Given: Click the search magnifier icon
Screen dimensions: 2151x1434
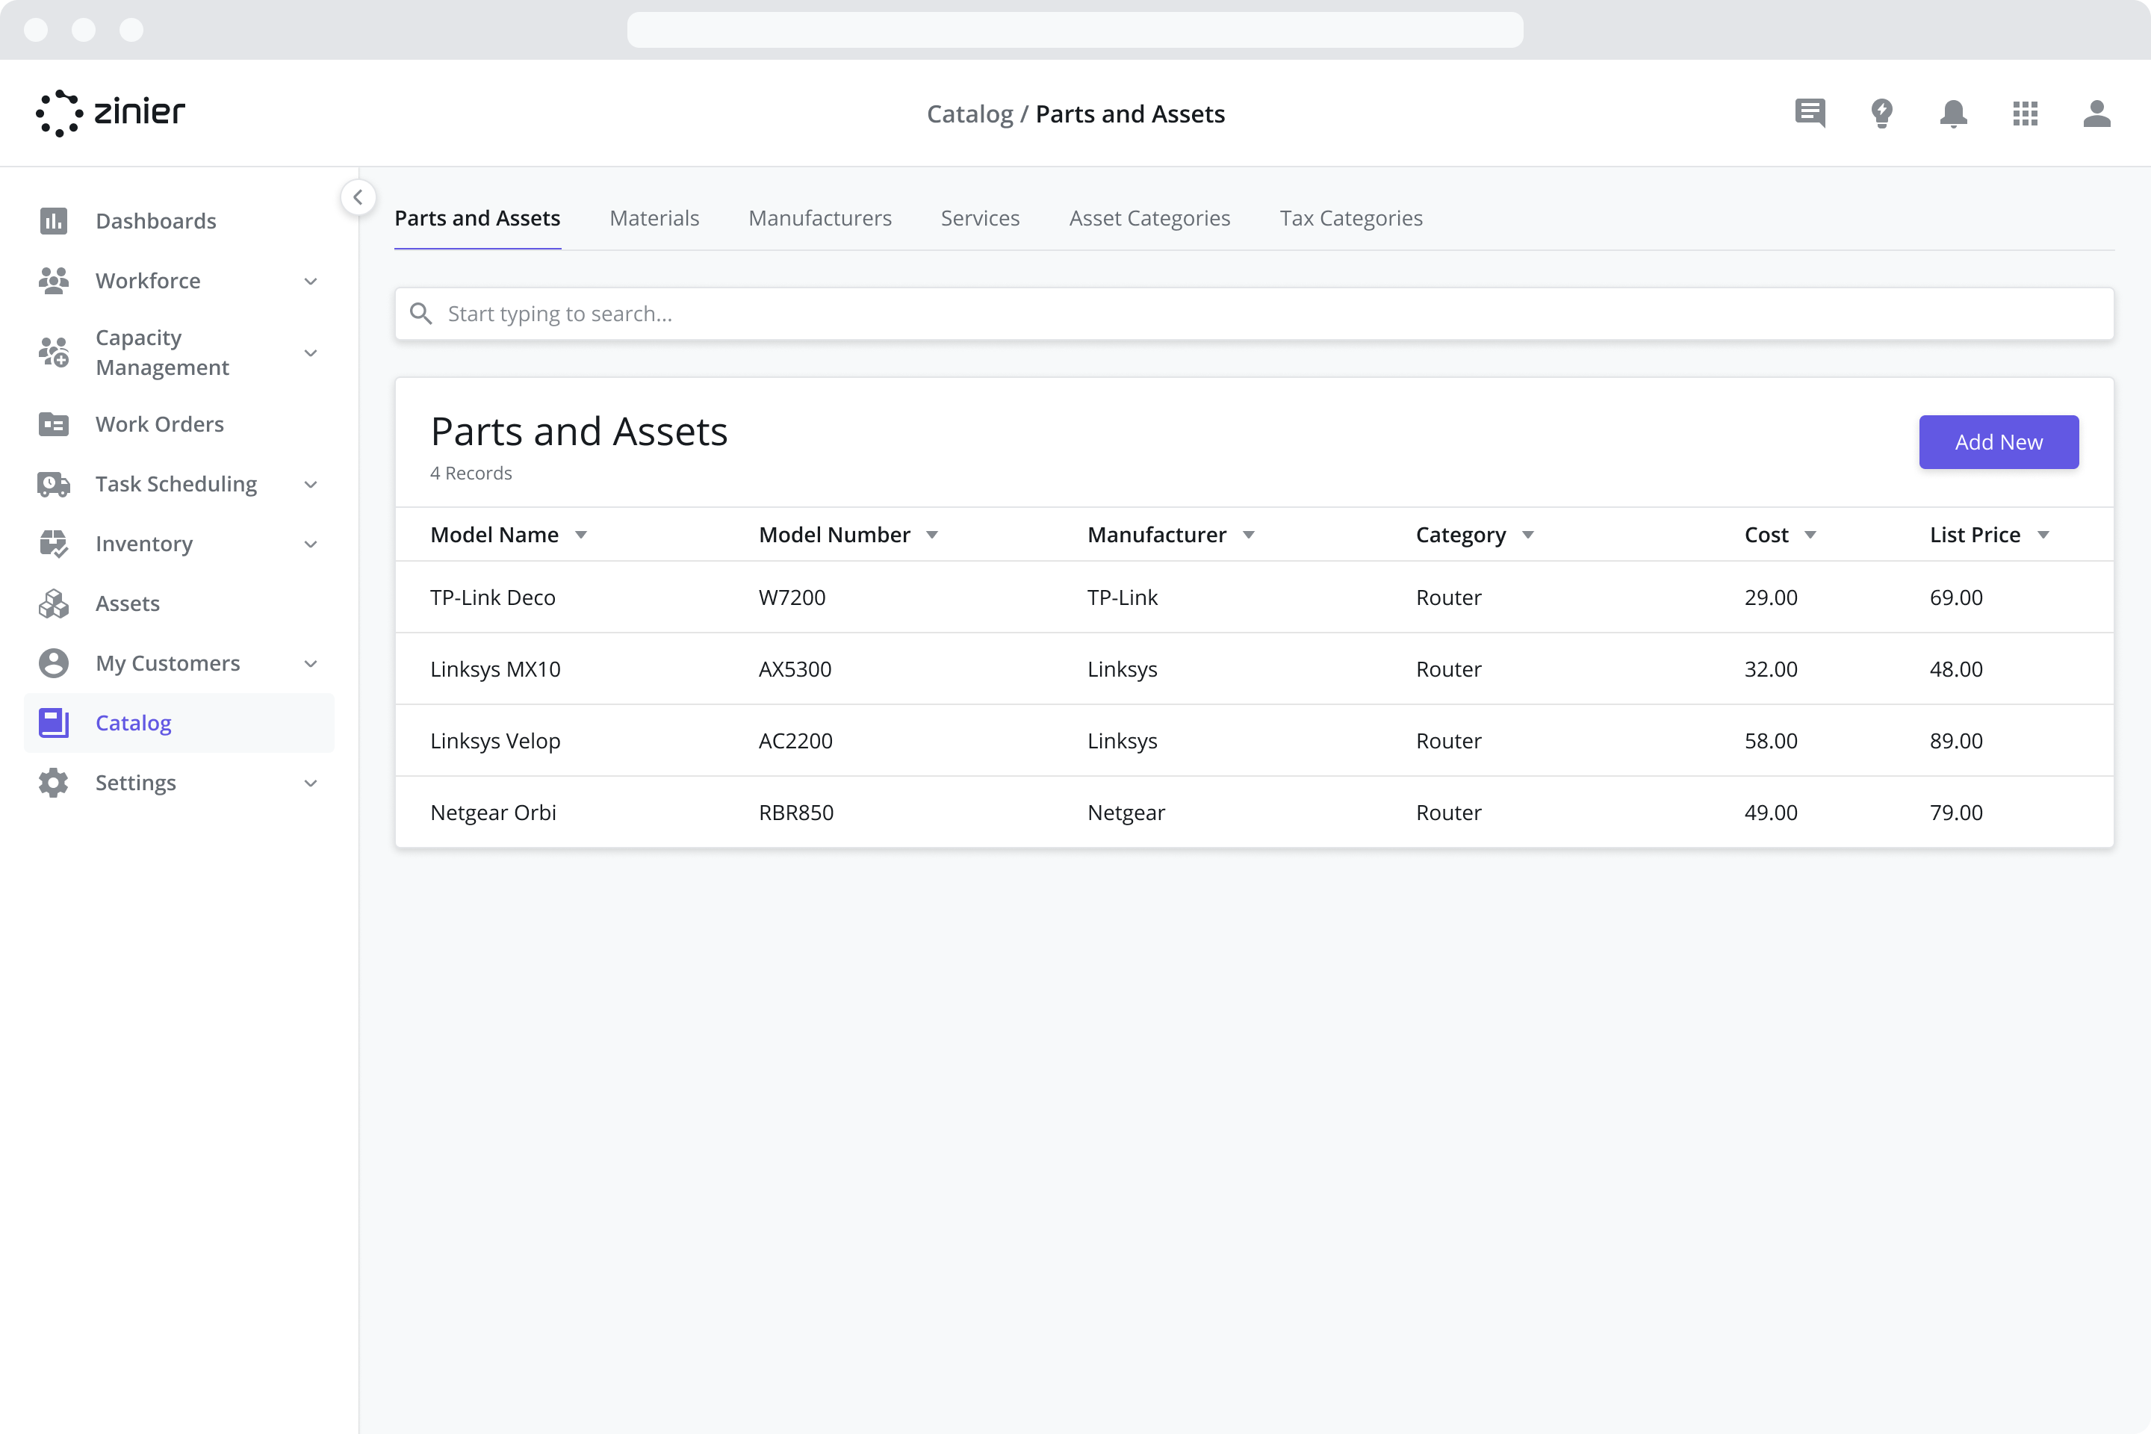Looking at the screenshot, I should 420,314.
